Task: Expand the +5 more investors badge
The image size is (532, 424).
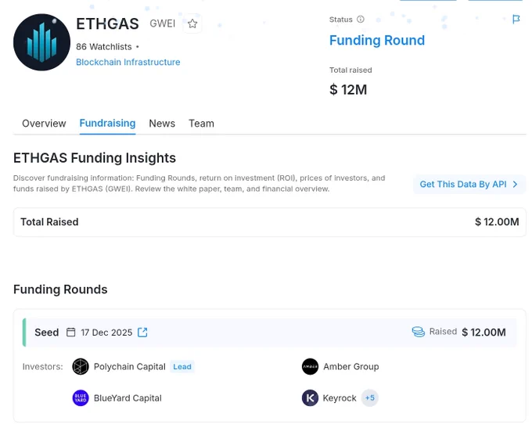Action: [x=369, y=398]
